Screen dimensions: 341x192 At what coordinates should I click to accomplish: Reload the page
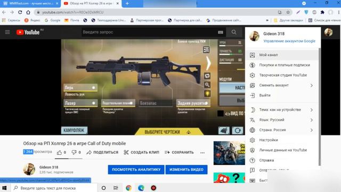pyautogui.click(x=20, y=12)
